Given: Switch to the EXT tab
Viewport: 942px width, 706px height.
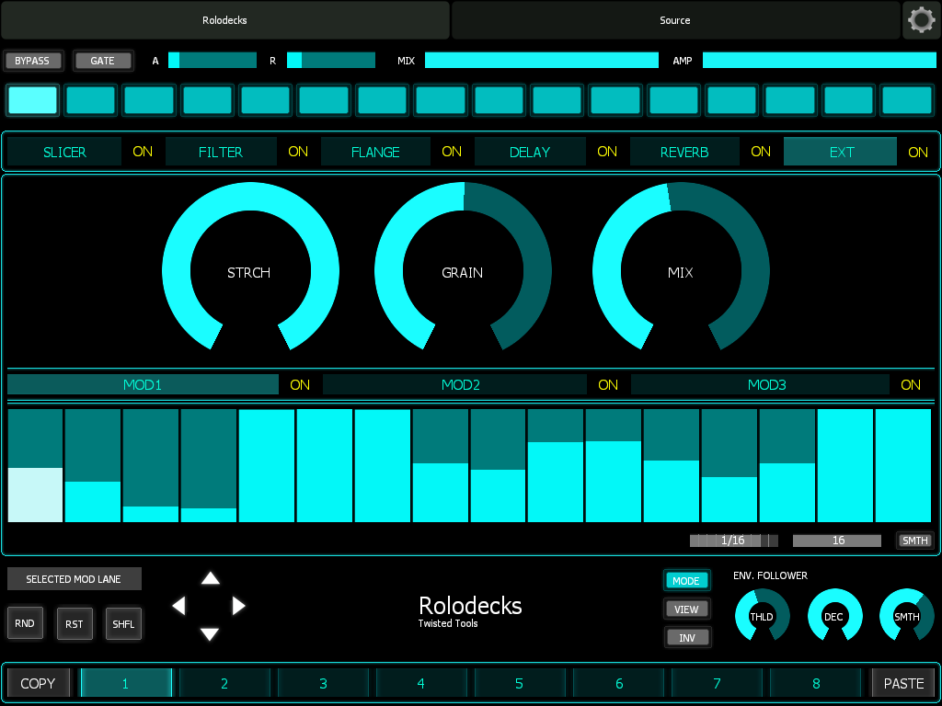Looking at the screenshot, I should [841, 152].
